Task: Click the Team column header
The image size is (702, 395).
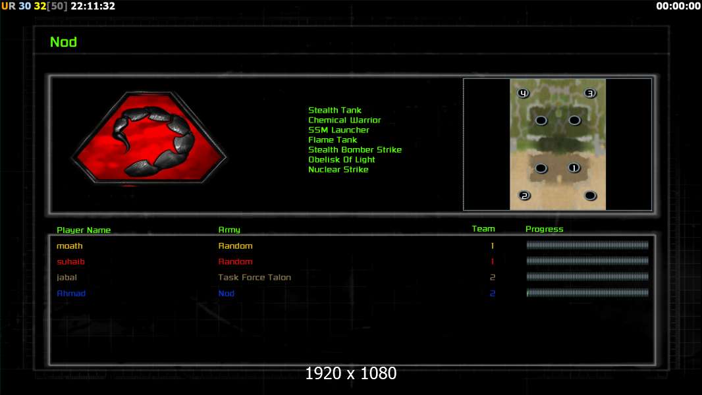Action: 483,228
